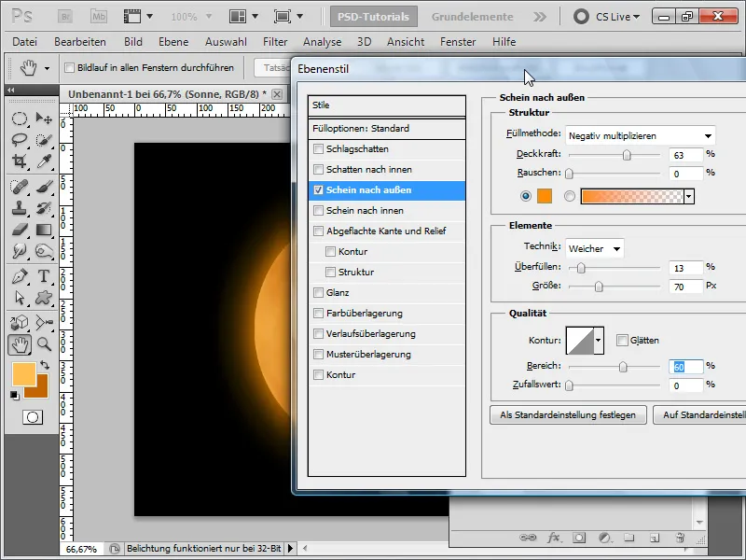
Task: Launch Adobe Bridge from the application bar
Action: (64, 17)
